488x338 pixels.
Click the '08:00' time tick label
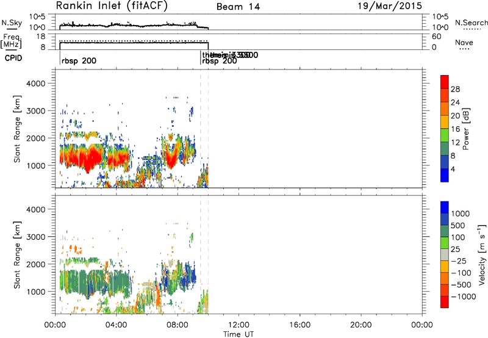(x=178, y=325)
